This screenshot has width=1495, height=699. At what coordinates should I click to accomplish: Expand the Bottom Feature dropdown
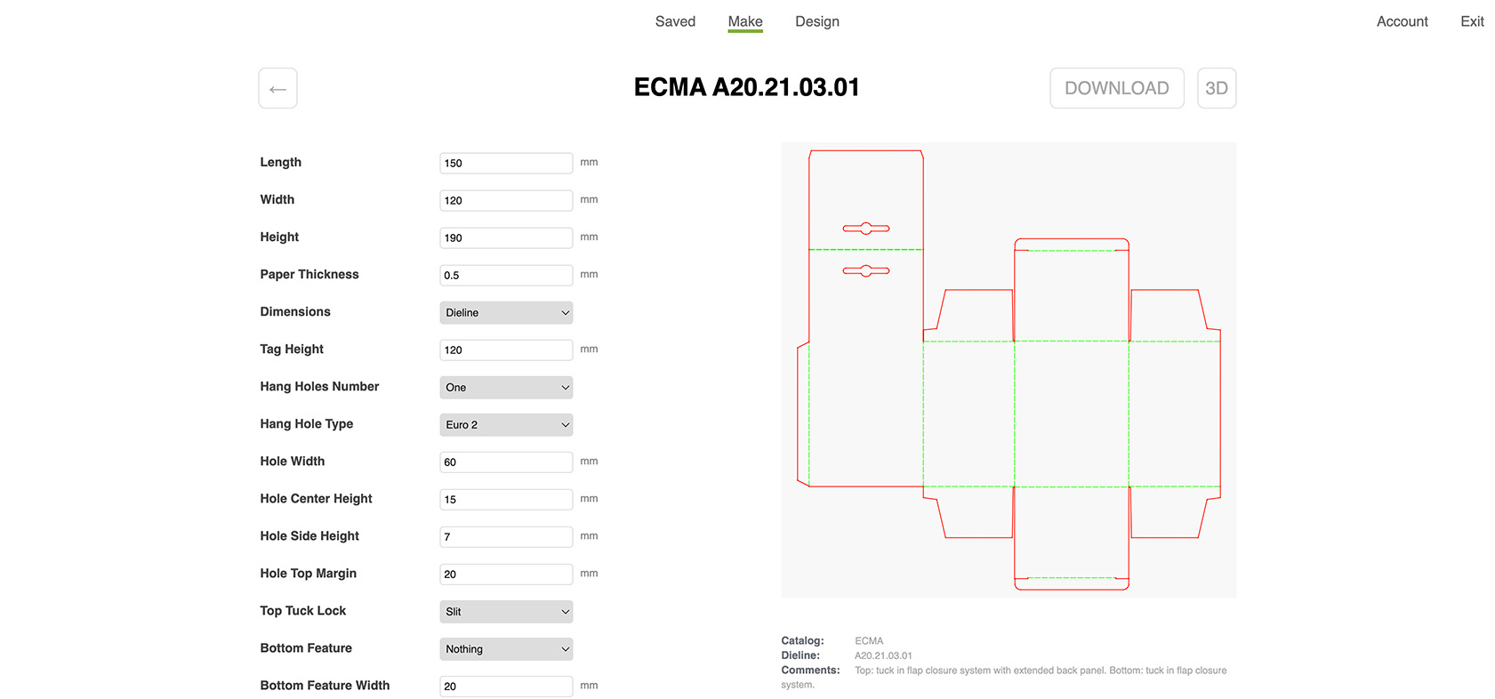(x=505, y=648)
